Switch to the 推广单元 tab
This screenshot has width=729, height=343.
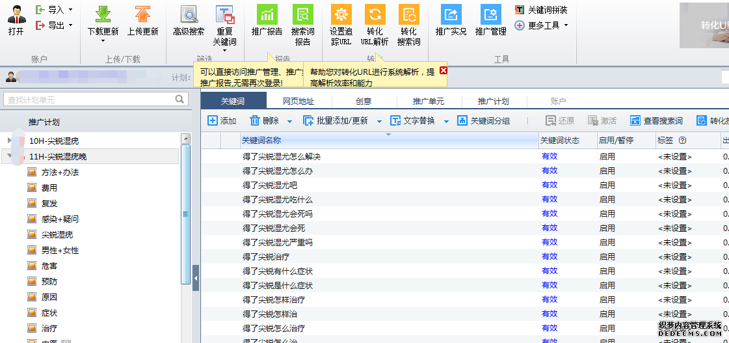click(x=429, y=102)
